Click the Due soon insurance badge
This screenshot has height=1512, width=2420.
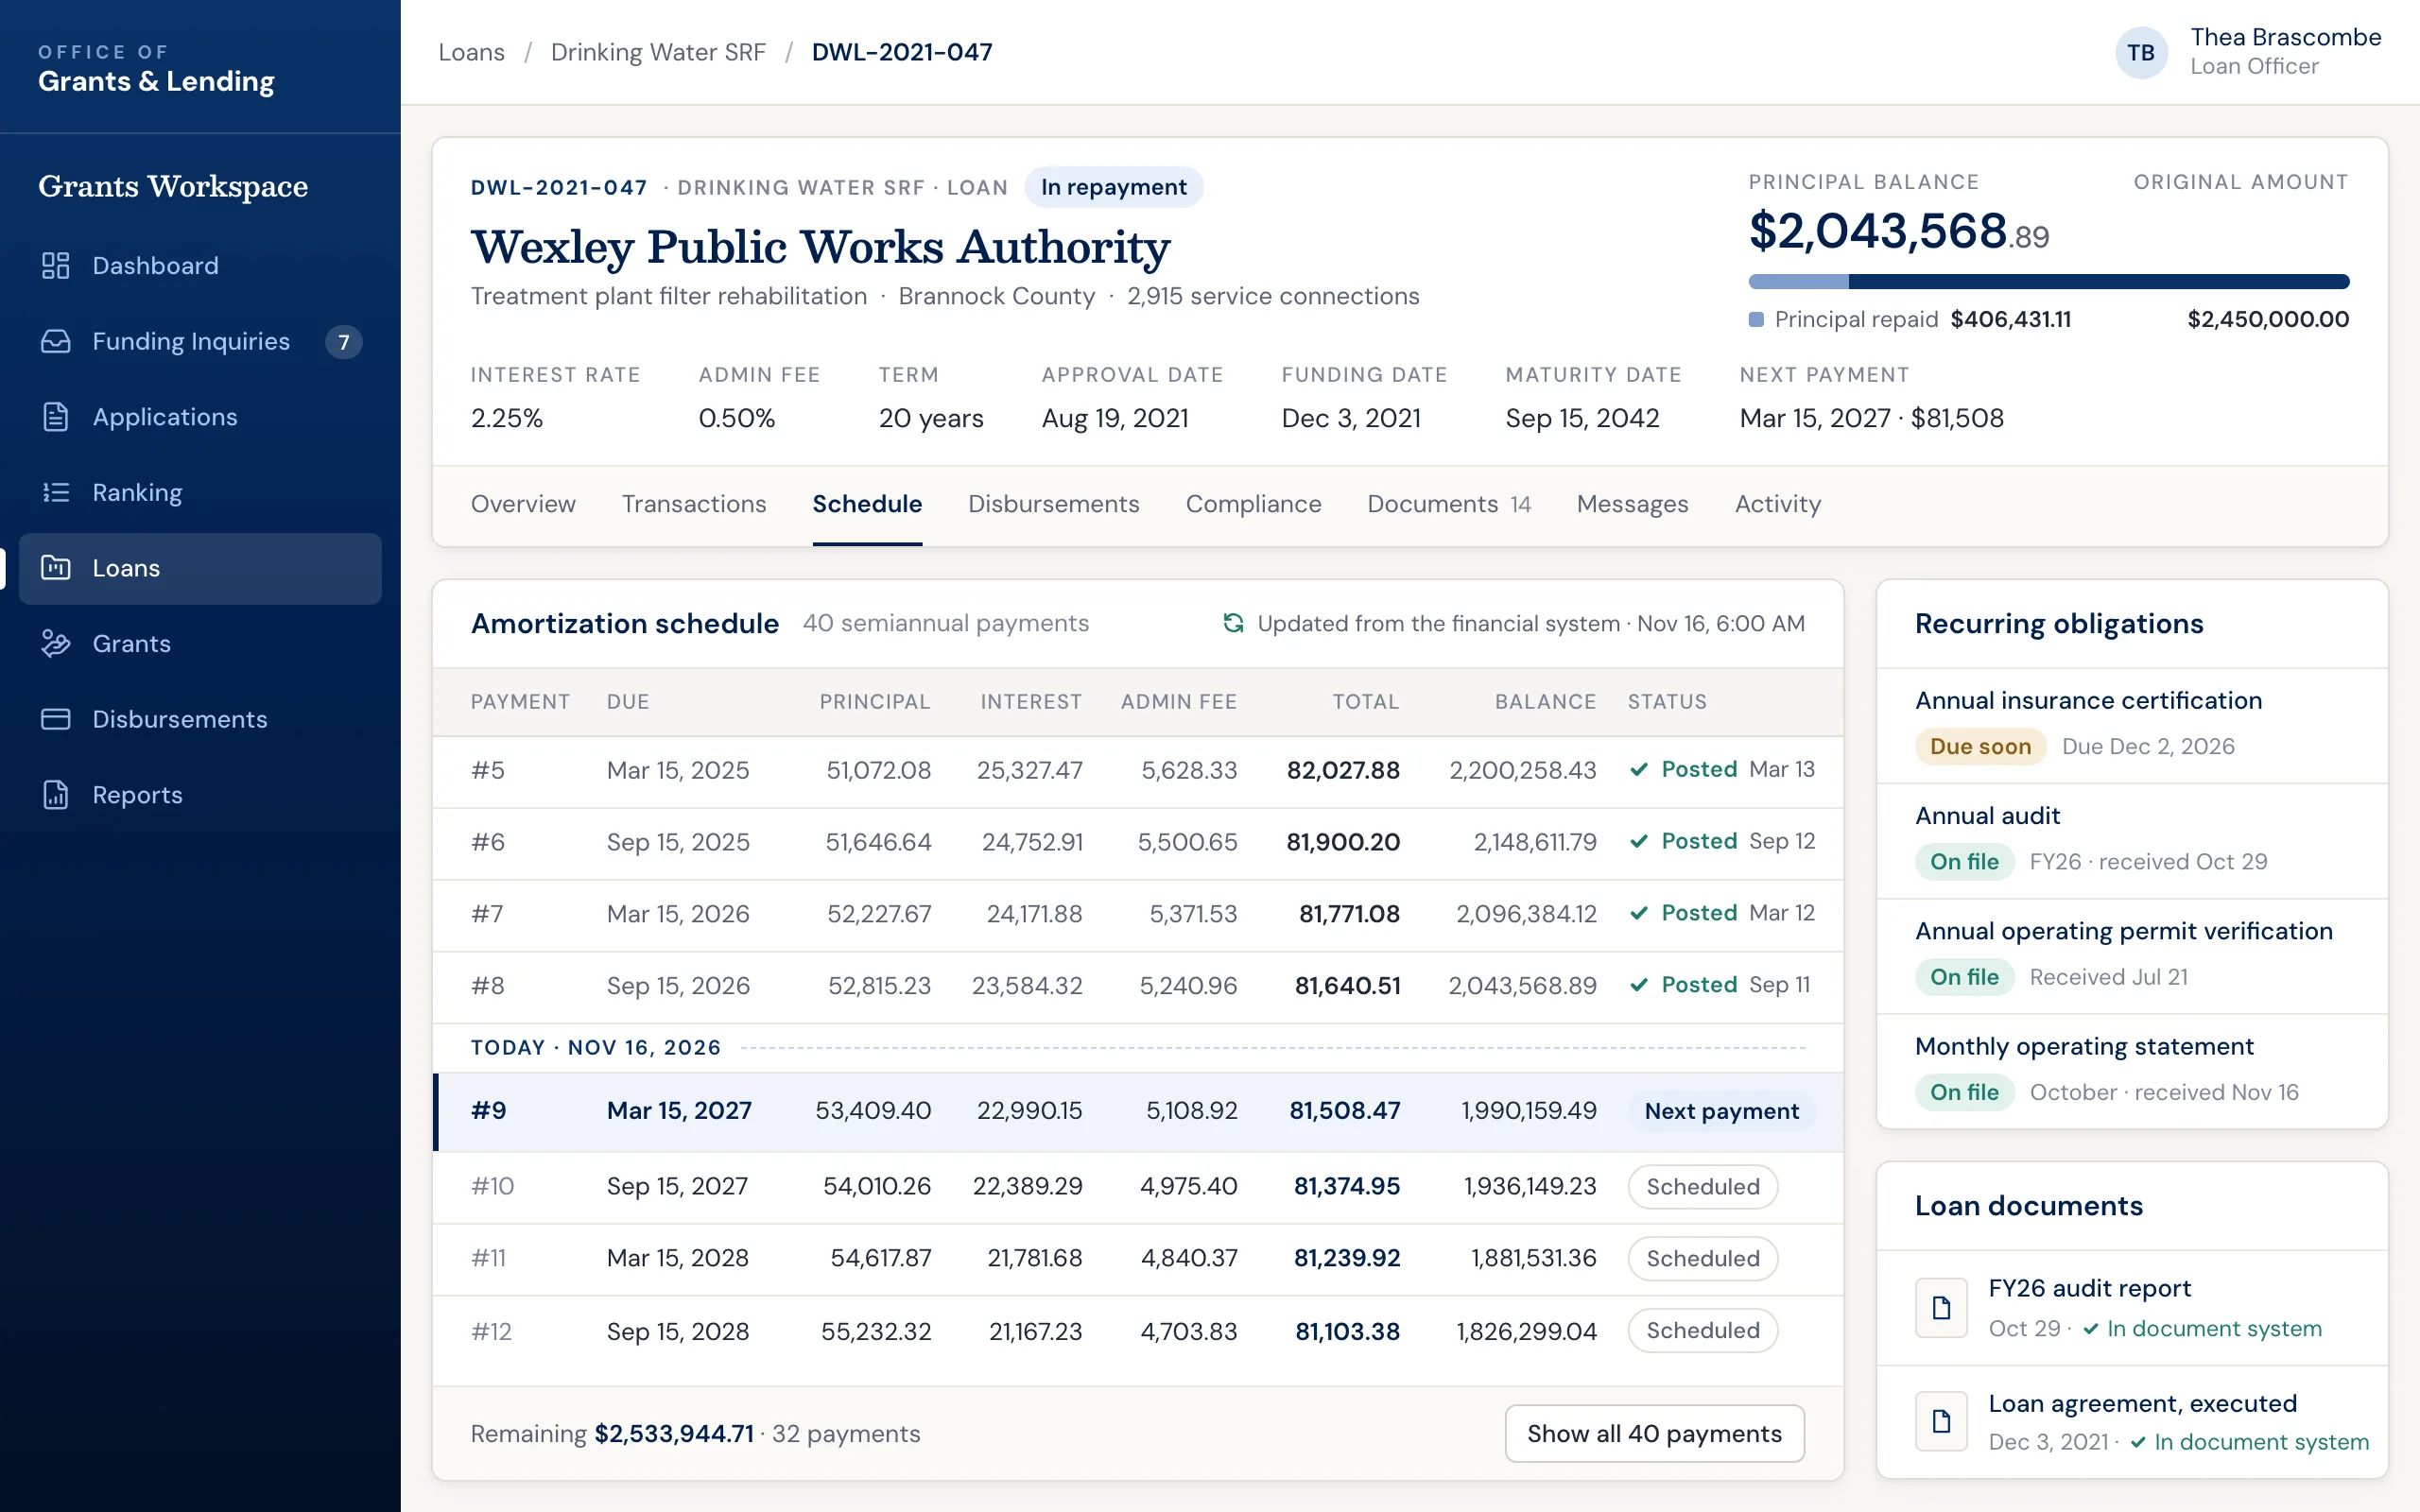pos(1980,746)
